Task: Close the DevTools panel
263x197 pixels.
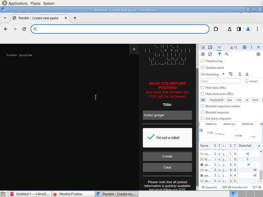Action: (258, 47)
